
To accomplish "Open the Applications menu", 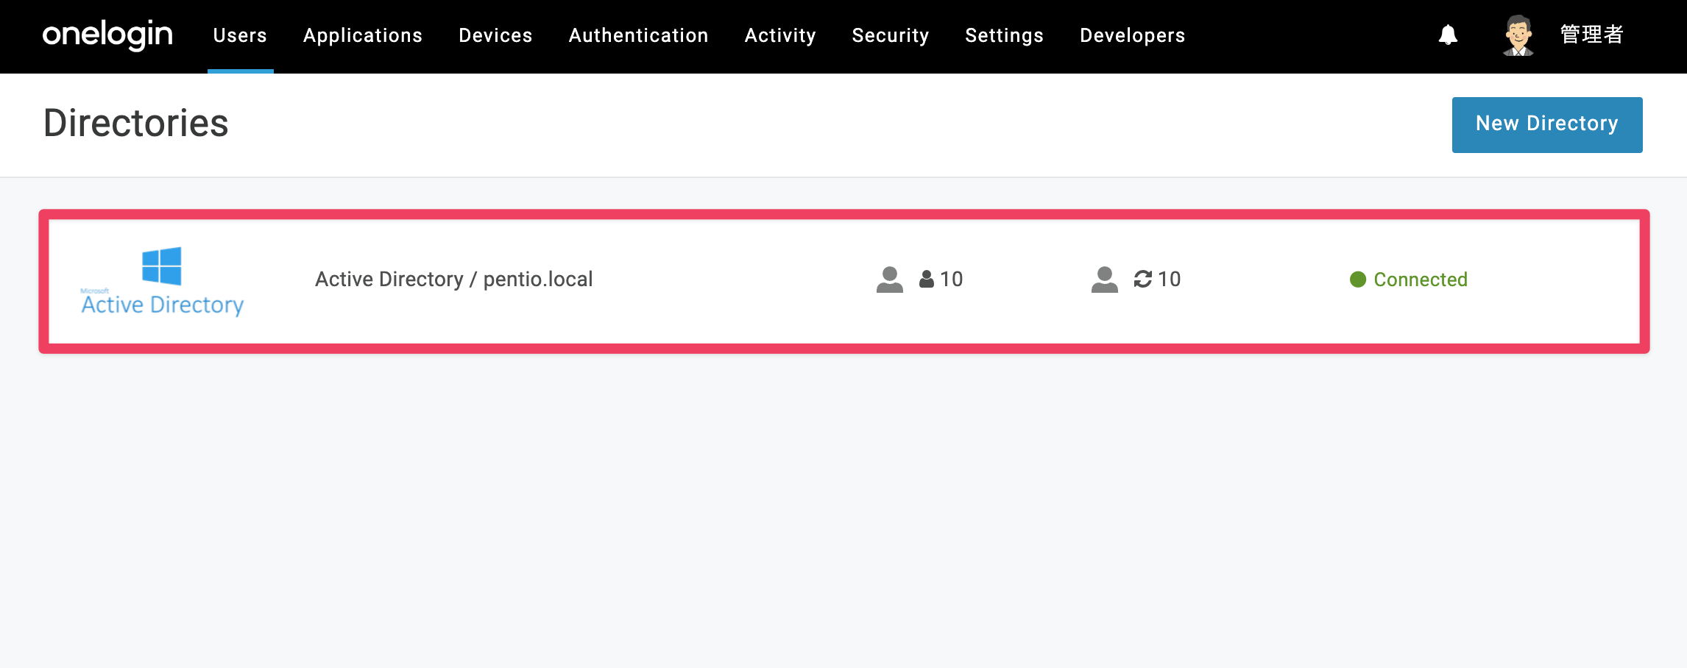I will tap(363, 35).
